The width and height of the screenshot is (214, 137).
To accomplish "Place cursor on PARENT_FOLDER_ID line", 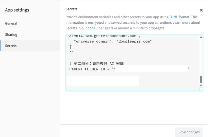I will pyautogui.click(x=90, y=69).
